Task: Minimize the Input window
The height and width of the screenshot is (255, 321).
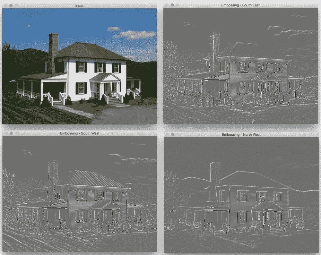Action: point(11,6)
